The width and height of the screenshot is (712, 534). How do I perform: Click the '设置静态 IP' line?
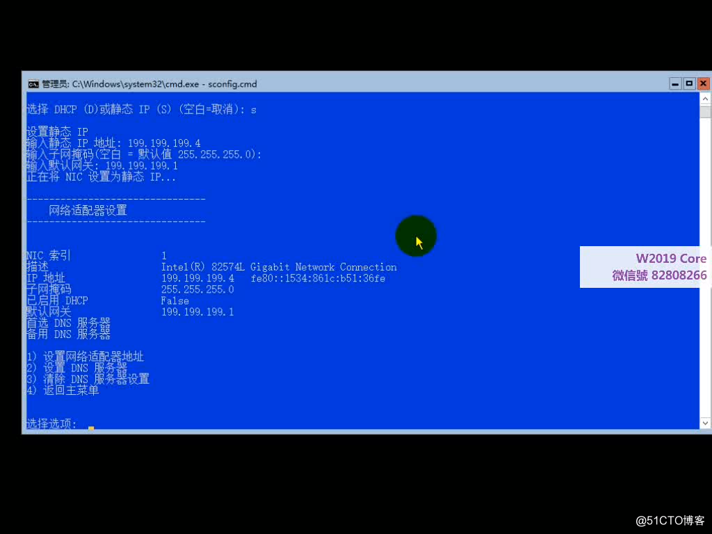click(x=57, y=132)
